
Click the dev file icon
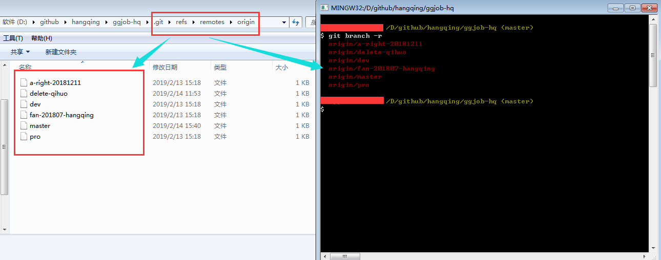[23, 104]
